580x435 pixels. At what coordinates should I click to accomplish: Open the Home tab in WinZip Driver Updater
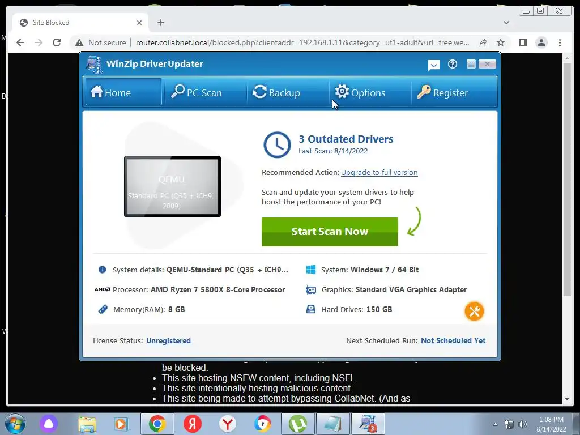pos(123,92)
